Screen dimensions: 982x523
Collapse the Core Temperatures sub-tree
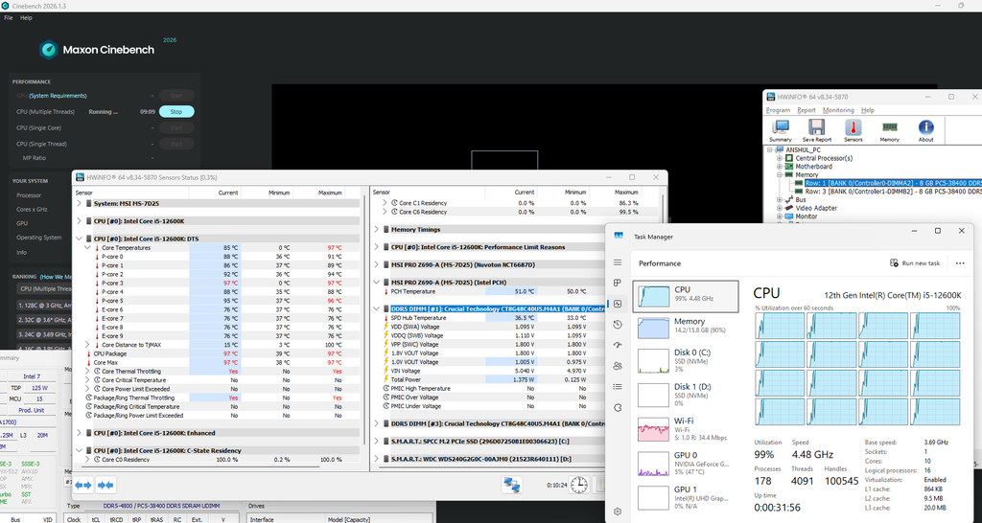point(87,248)
